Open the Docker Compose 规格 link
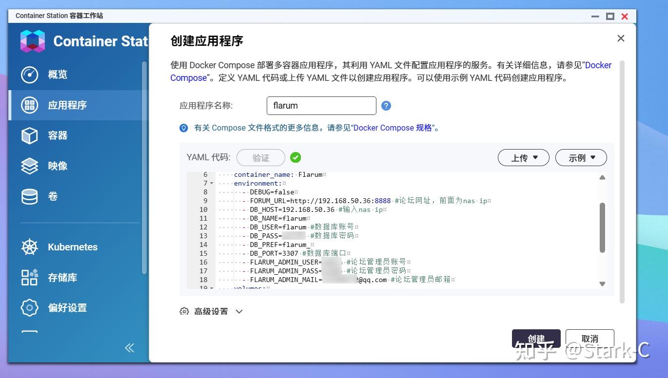The image size is (668, 378). (x=393, y=128)
